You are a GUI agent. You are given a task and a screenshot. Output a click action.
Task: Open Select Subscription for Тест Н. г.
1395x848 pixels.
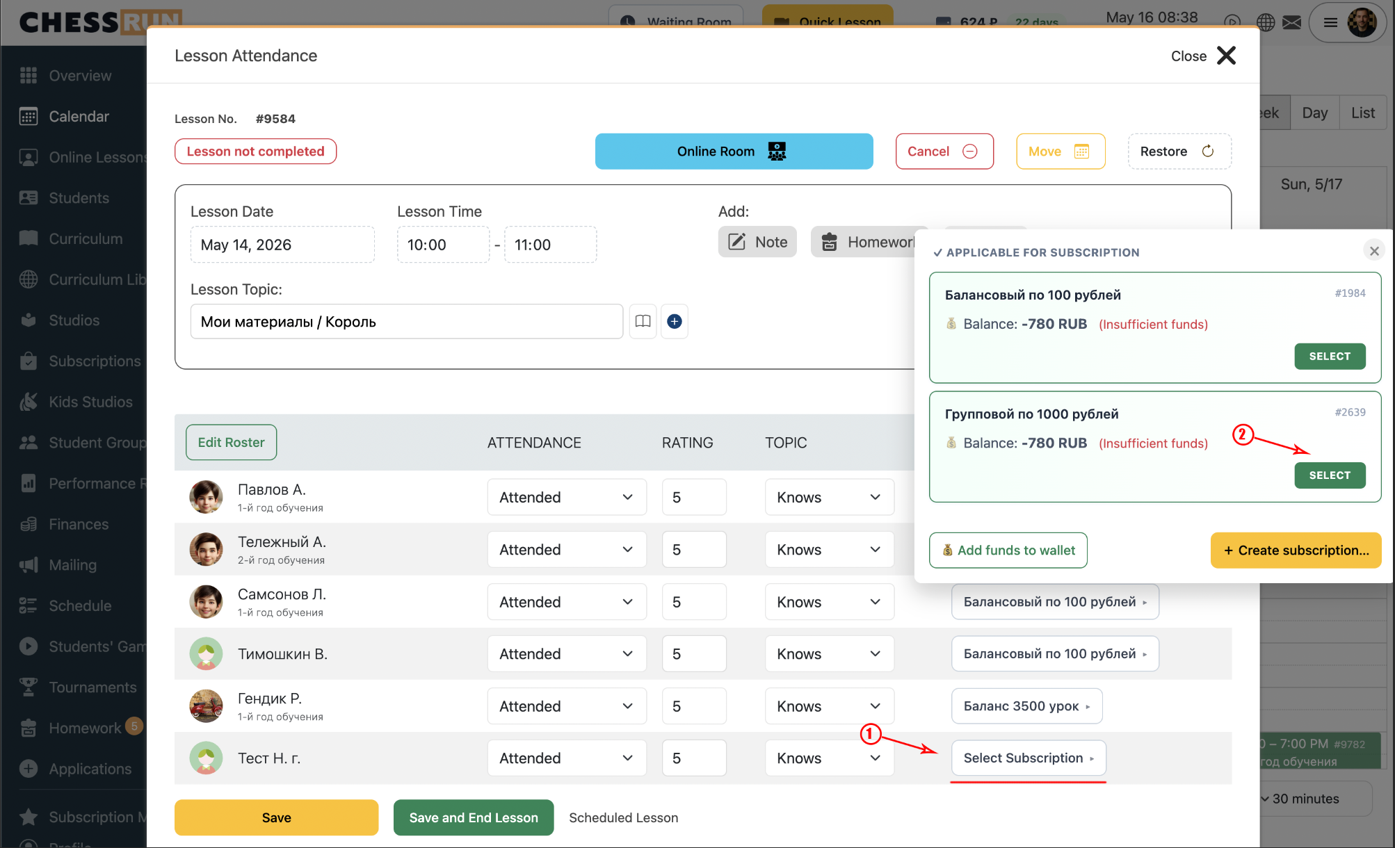tap(1029, 758)
